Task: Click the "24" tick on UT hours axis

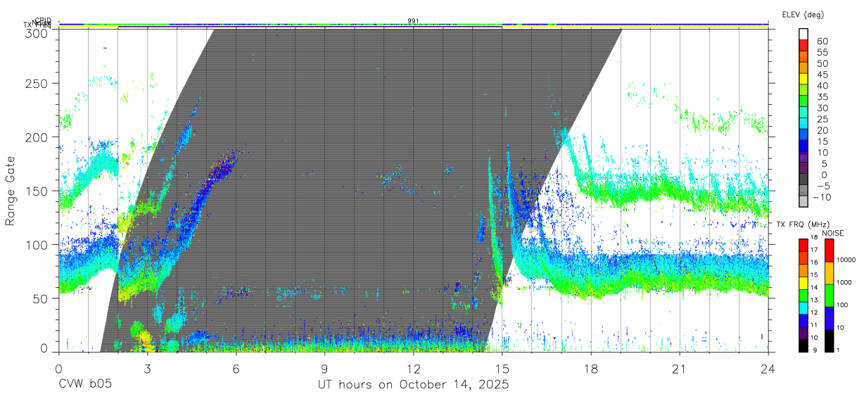Action: 768,369
